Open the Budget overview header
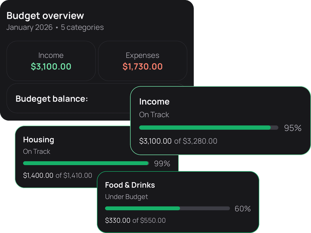The width and height of the screenshot is (311, 233). tap(45, 16)
